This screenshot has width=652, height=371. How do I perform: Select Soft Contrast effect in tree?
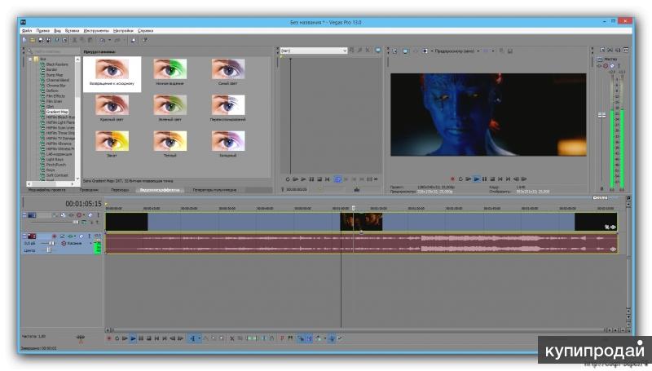(x=57, y=175)
